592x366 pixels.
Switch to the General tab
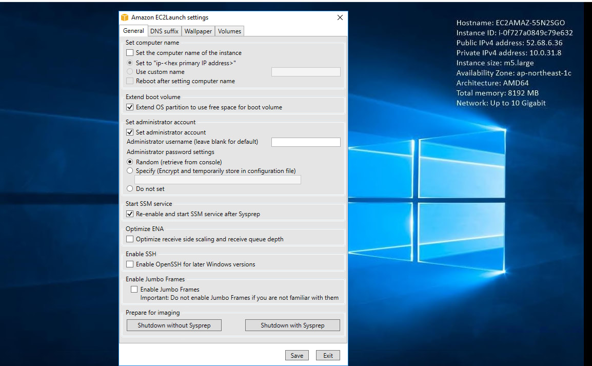point(133,31)
